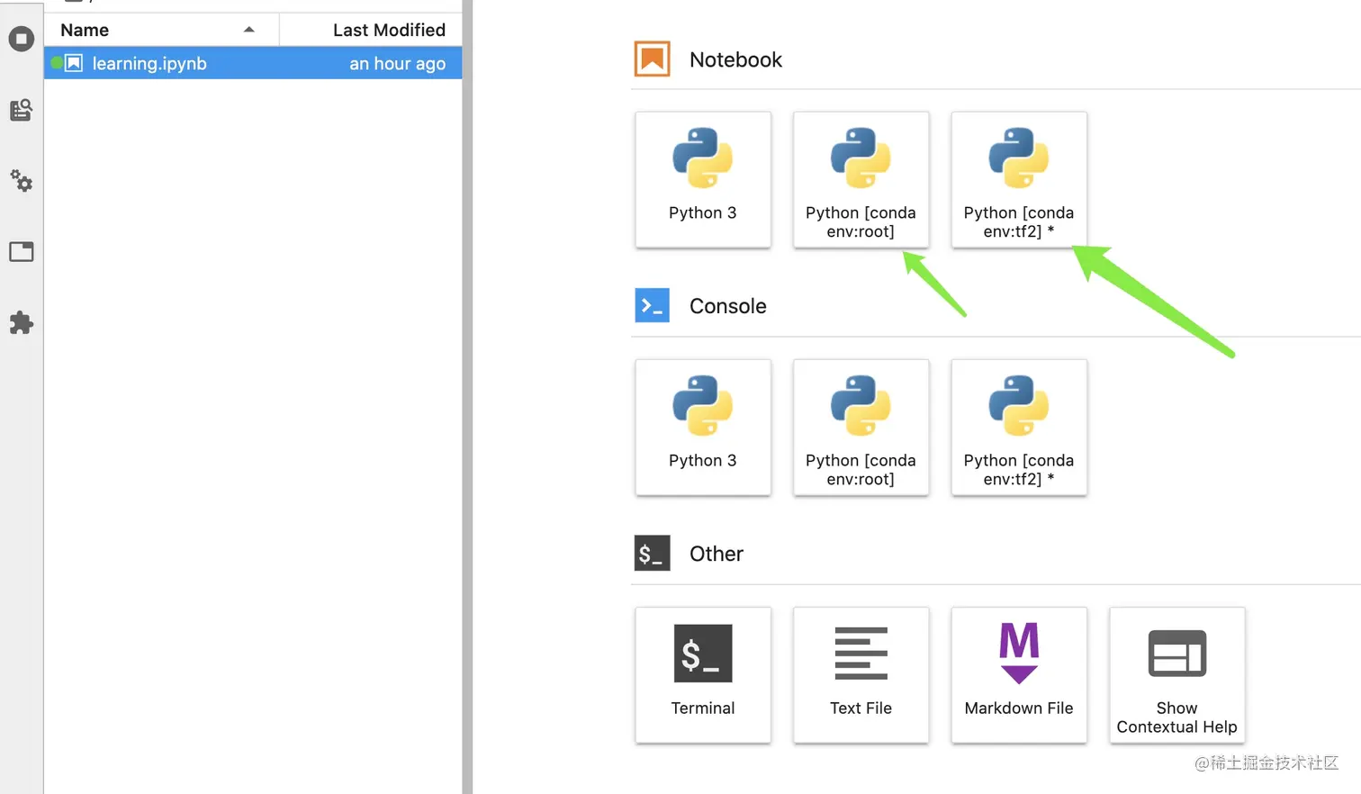The height and width of the screenshot is (794, 1361).
Task: Select learning.ipynb in file browser
Action: tap(253, 63)
